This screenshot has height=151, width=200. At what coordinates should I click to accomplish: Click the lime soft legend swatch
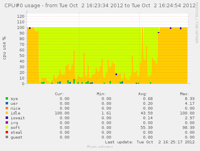pos(7,127)
